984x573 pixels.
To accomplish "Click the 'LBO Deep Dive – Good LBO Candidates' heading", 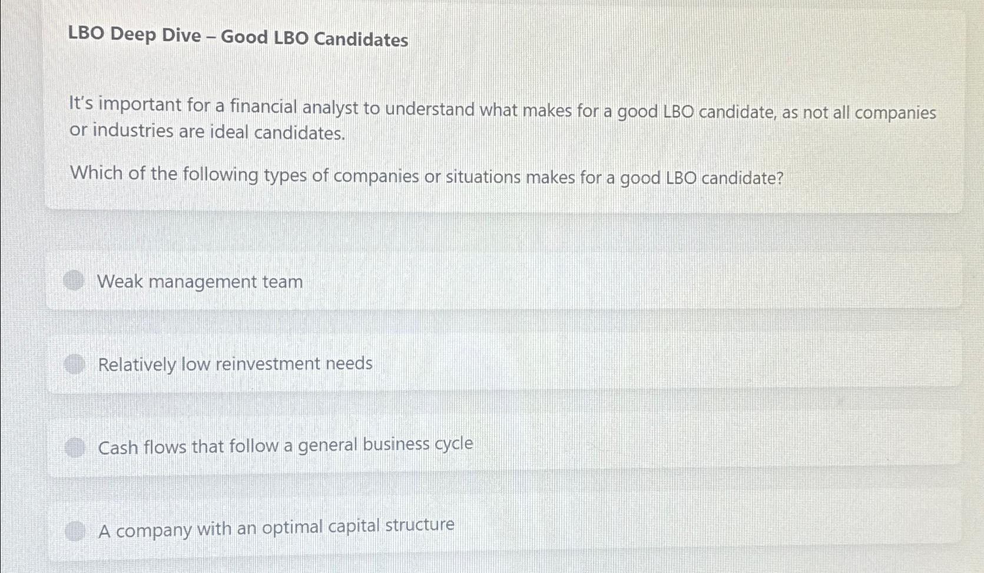I will click(x=238, y=37).
